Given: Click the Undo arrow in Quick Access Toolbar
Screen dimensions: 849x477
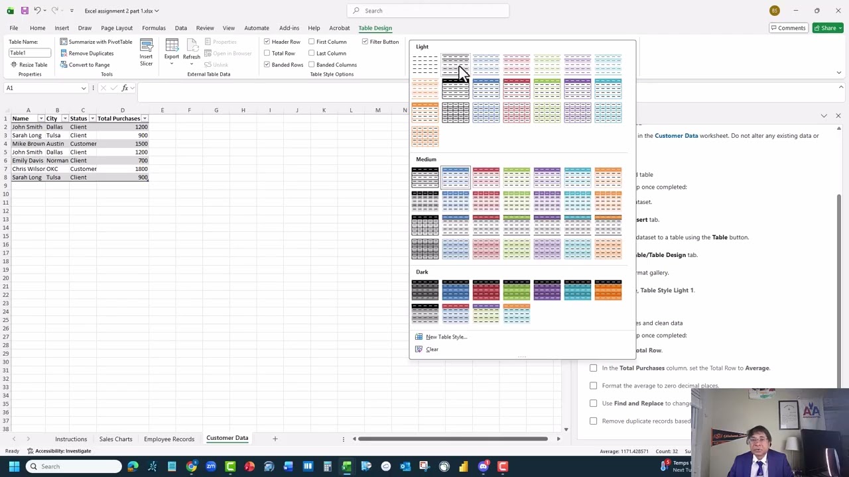Looking at the screenshot, I should coord(38,11).
